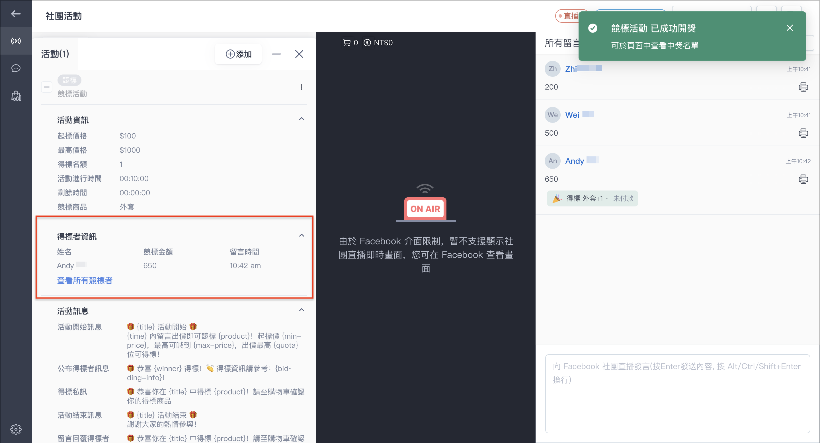This screenshot has height=443, width=820.
Task: Click the 活動開始訊息 label
Action: pos(80,327)
